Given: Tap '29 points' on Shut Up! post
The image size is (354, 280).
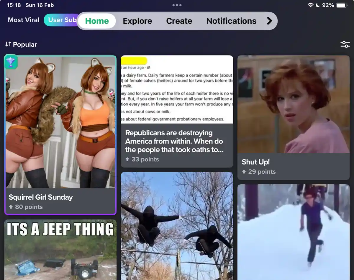Looking at the screenshot, I should pyautogui.click(x=259, y=172).
